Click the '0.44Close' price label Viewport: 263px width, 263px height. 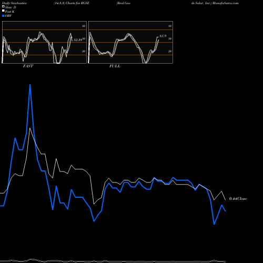[238, 199]
